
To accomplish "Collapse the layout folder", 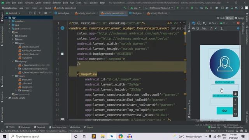I will [13, 43].
